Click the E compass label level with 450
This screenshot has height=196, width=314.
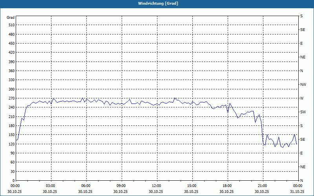[301, 44]
